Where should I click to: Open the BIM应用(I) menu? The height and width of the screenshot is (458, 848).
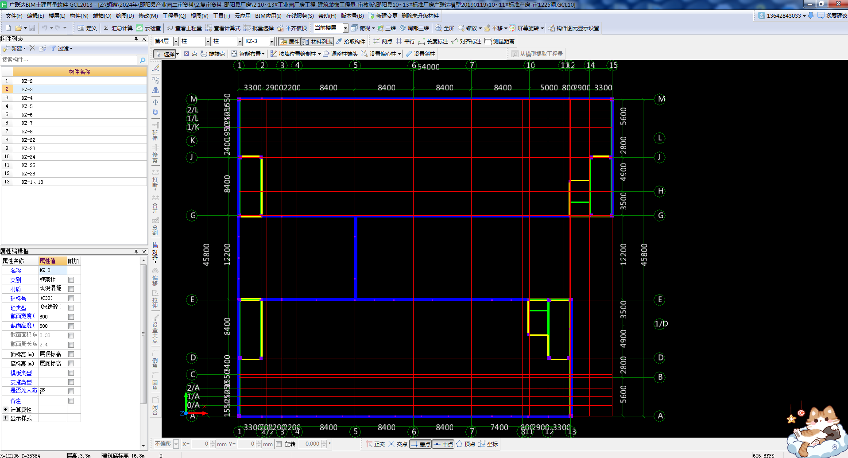[268, 16]
